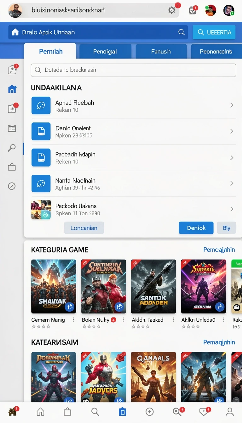Expand the Danld Onelent row chevron

232,132
